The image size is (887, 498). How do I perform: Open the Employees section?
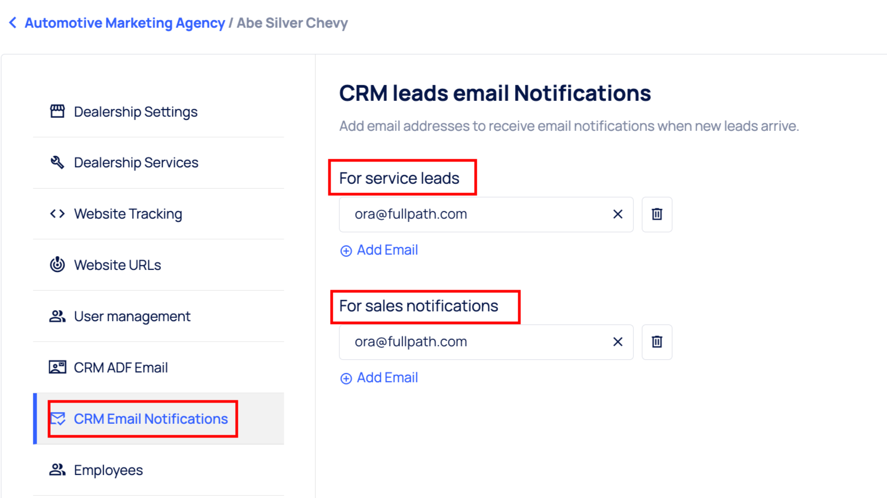[x=108, y=469]
